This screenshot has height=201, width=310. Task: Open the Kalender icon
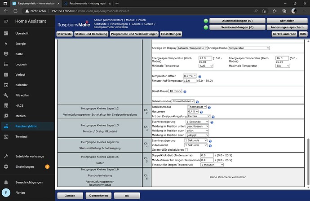pos(6,85)
